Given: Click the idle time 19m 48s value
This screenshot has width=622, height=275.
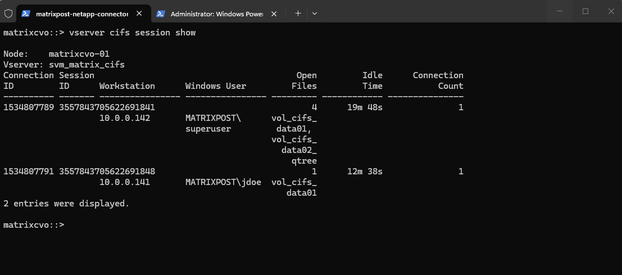Looking at the screenshot, I should pyautogui.click(x=365, y=107).
